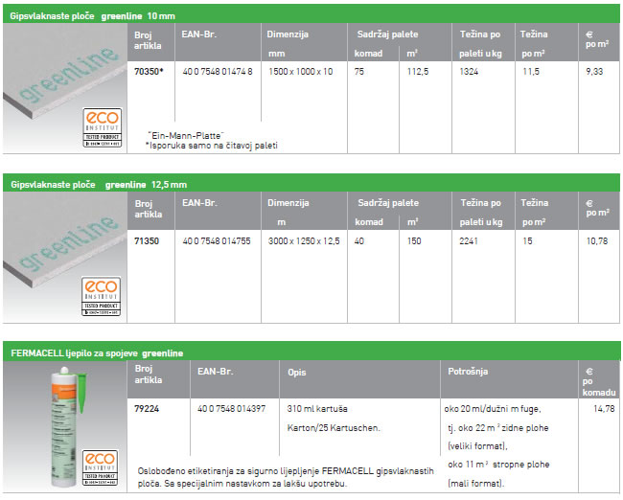Open the greenline 10 mm board product image
The width and height of the screenshot is (623, 500).
coord(65,88)
